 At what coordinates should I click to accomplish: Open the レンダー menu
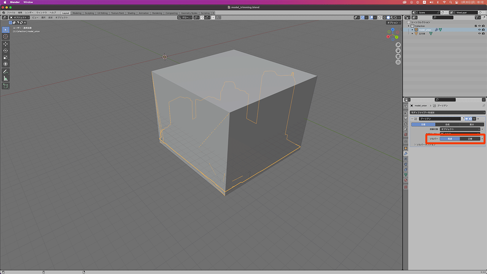pyautogui.click(x=29, y=13)
